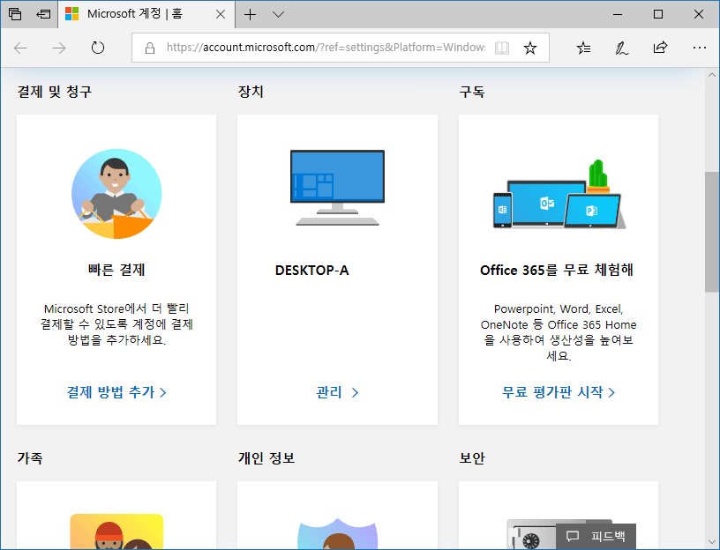Click the vertical scrollbar thumb
The width and height of the screenshot is (720, 550).
[712, 232]
